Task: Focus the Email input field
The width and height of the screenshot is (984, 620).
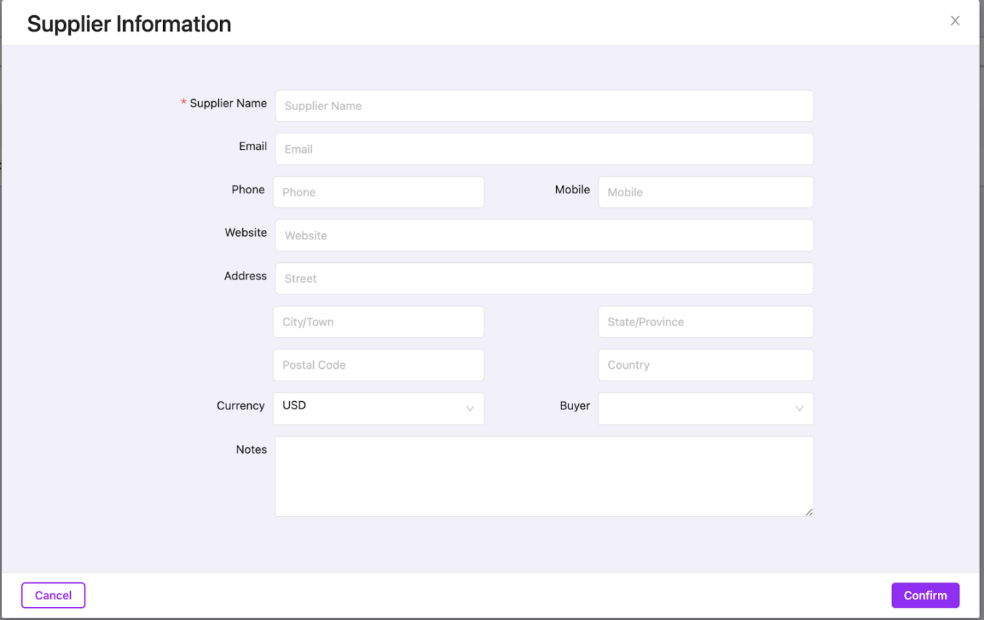Action: [x=544, y=149]
